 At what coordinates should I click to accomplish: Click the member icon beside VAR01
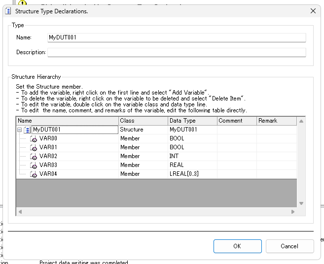pyautogui.click(x=34, y=148)
